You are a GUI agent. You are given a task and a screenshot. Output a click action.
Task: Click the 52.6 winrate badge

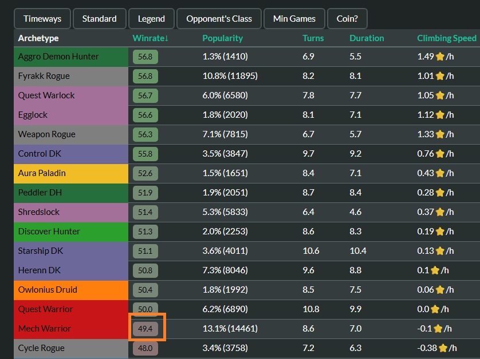(x=145, y=173)
